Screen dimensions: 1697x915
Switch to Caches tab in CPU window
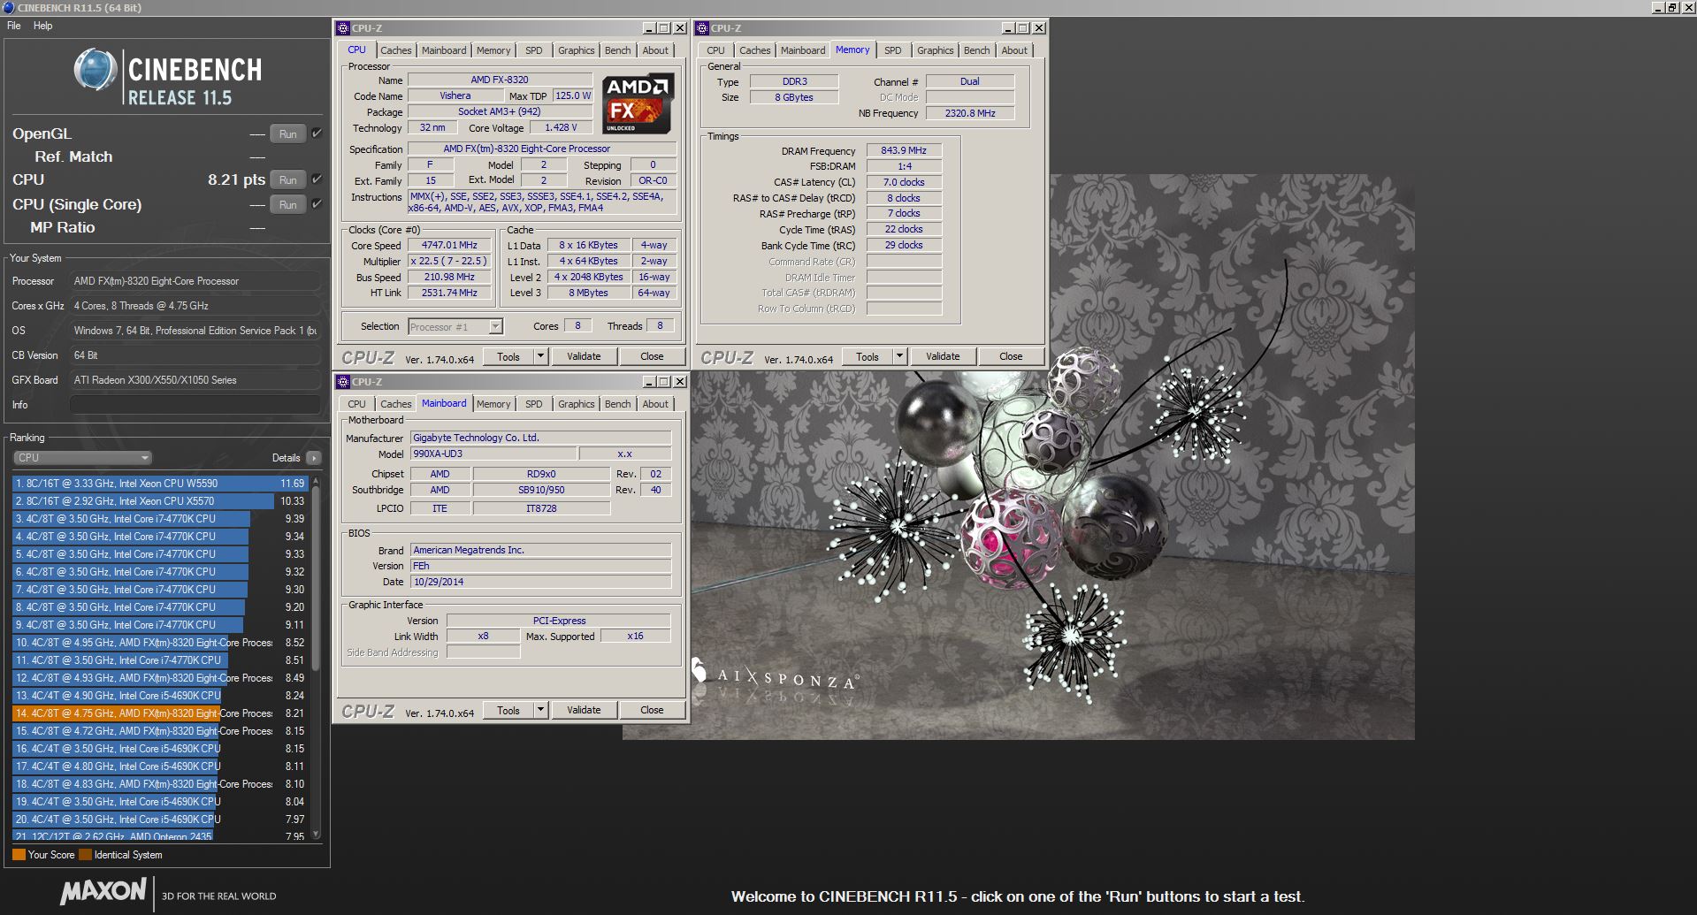[396, 50]
